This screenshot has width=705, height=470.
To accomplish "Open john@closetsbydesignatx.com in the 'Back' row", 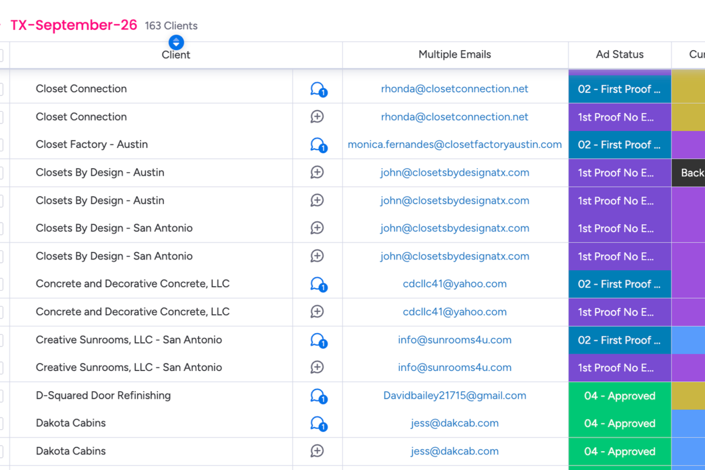I will 455,173.
